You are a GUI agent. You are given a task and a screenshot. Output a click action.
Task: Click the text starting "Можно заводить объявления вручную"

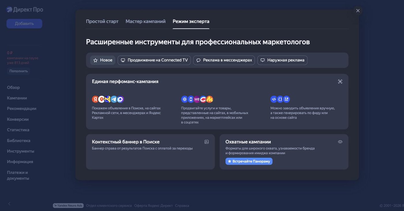coord(303,113)
